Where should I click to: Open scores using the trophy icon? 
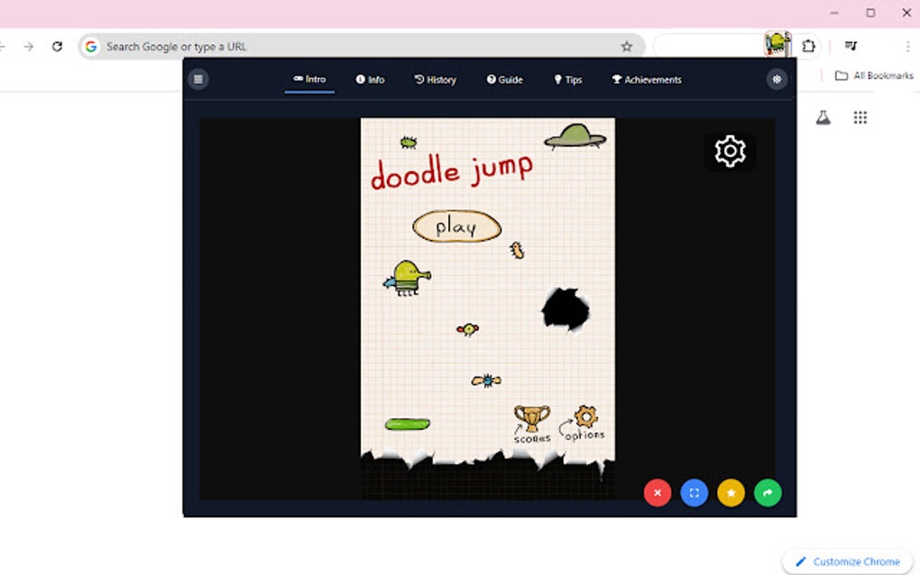(530, 417)
